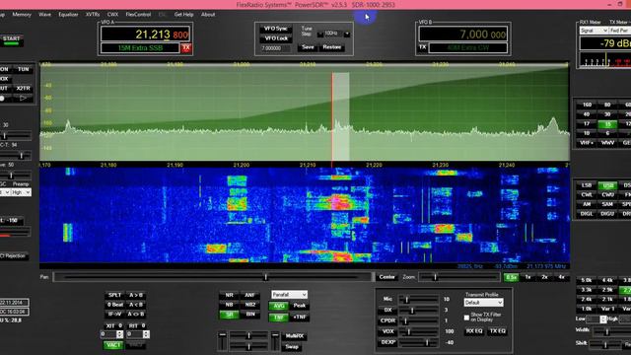The image size is (631, 355).
Task: Copy VFO A to B with A > B
Action: coord(136,295)
